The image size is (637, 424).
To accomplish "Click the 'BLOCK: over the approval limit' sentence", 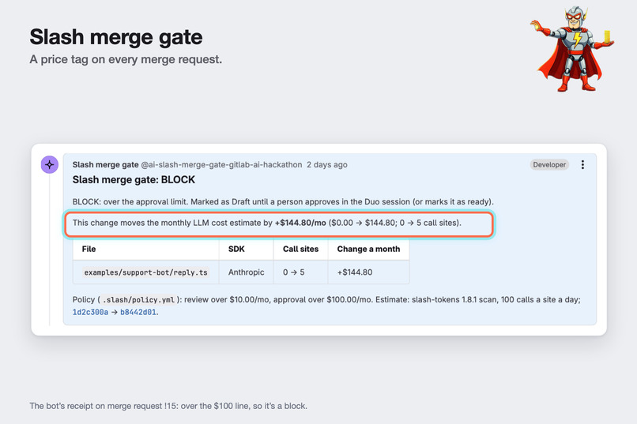I will (x=283, y=201).
